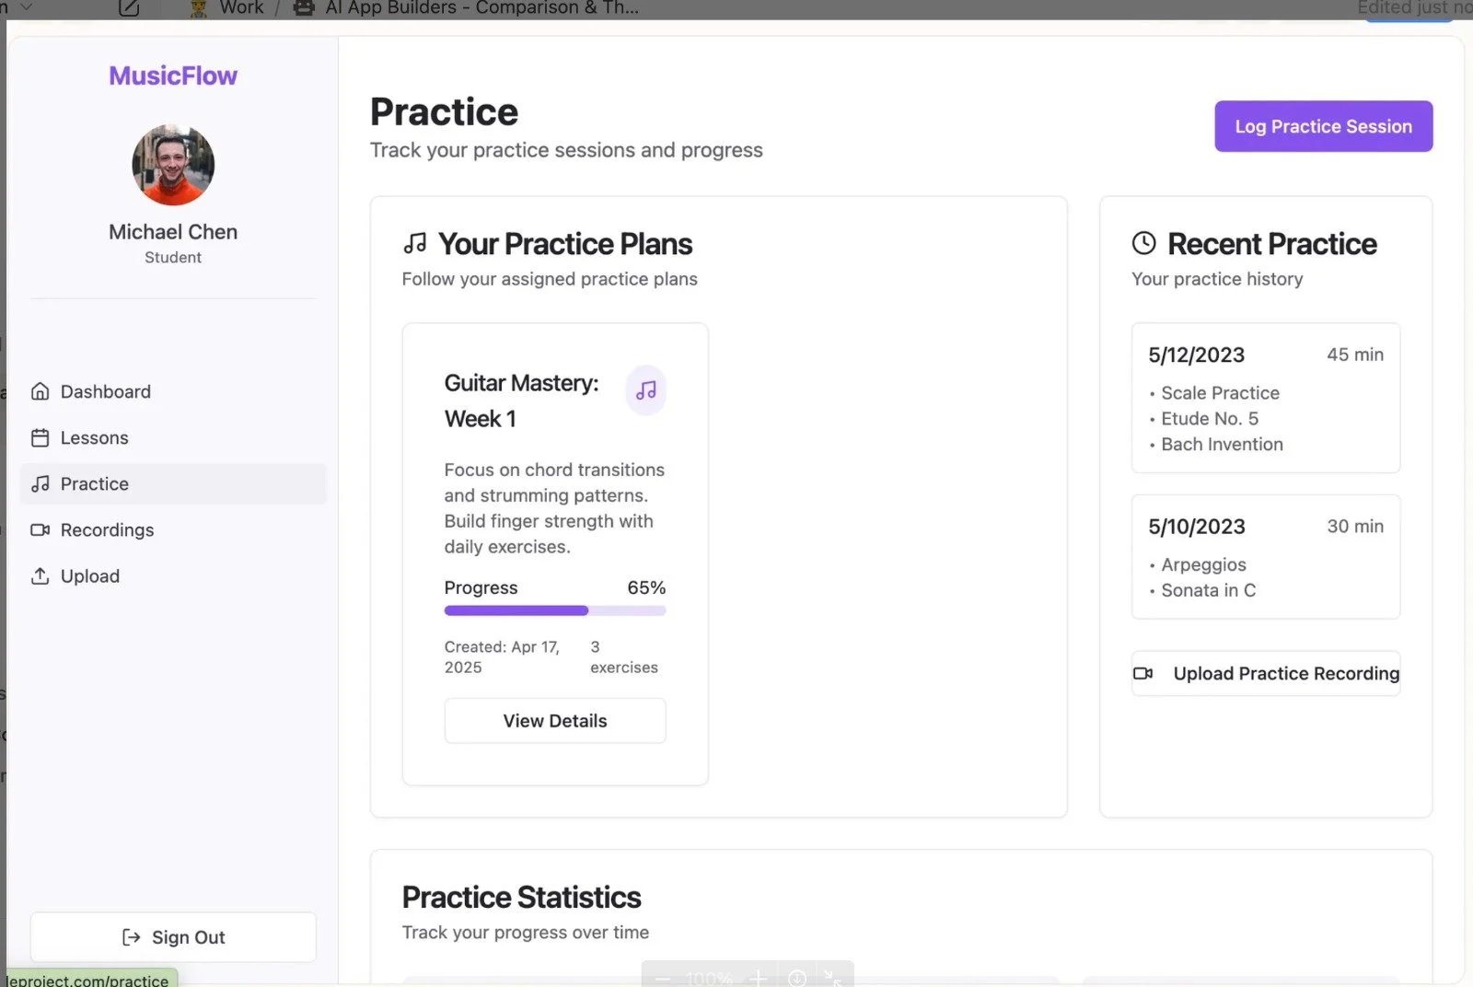Image resolution: width=1473 pixels, height=987 pixels.
Task: Click the Guitar Mastery progress bar
Action: (x=555, y=610)
